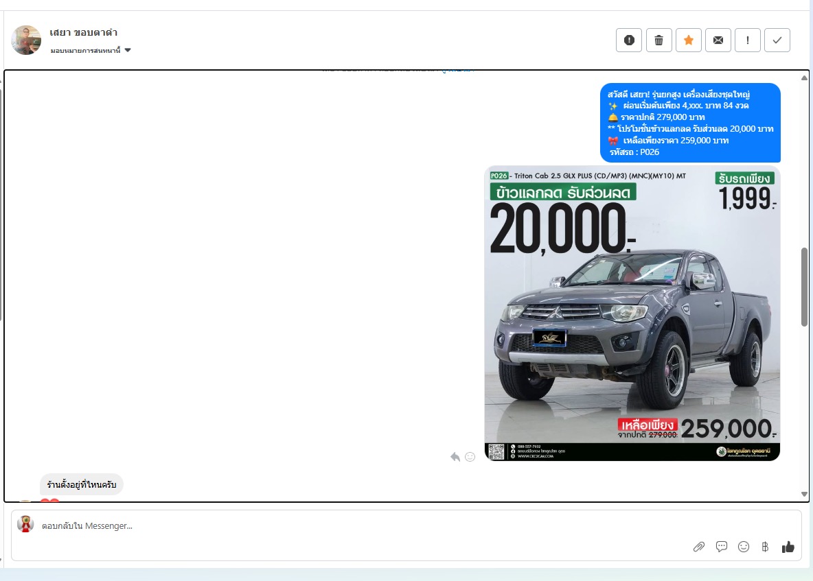Toggle the orange star follow-up button

689,40
